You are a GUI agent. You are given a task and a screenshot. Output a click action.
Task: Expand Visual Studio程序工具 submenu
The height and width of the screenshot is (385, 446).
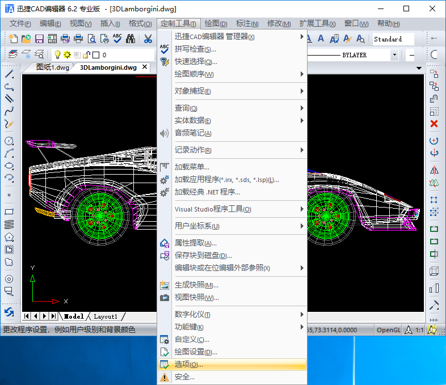[232, 209]
